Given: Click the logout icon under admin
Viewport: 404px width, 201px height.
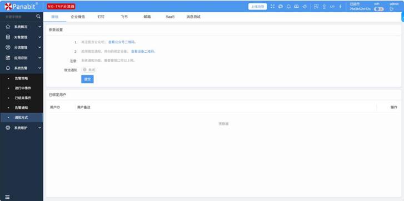Looking at the screenshot, I should (x=392, y=9).
